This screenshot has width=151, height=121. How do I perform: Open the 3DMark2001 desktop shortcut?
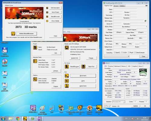99,110
